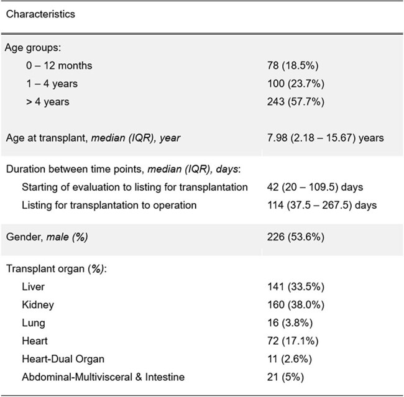The image size is (404, 397).
Task: Click the Abdominal-Multivisceral & Intestine label
Action: [103, 377]
